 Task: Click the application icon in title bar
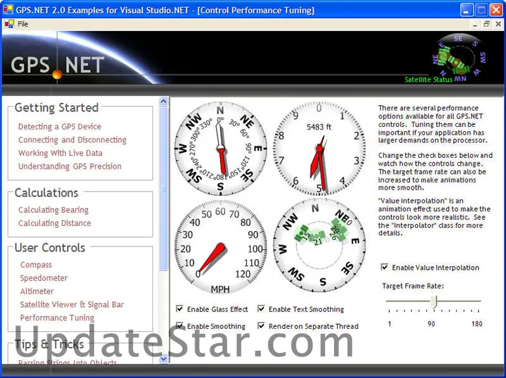8,10
